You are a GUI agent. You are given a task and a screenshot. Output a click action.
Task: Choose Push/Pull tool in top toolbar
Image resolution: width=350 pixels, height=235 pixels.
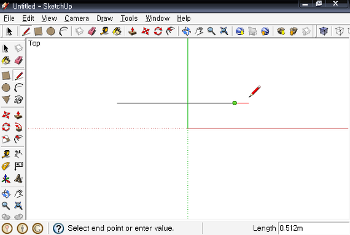click(133, 31)
